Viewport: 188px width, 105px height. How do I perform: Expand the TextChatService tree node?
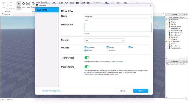pyautogui.click(x=167, y=48)
